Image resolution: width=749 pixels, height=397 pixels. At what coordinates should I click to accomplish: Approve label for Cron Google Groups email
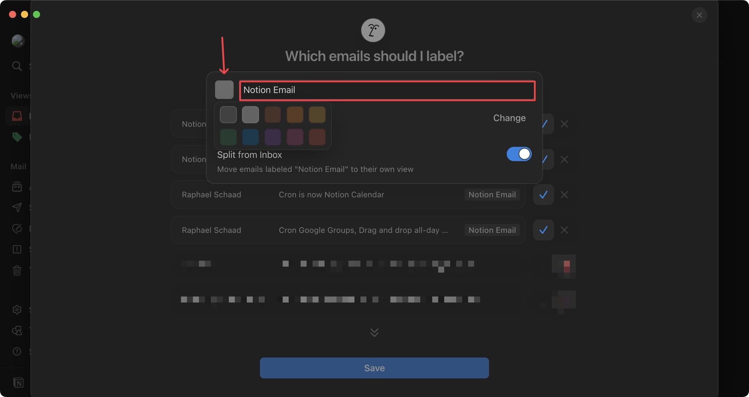click(x=543, y=230)
